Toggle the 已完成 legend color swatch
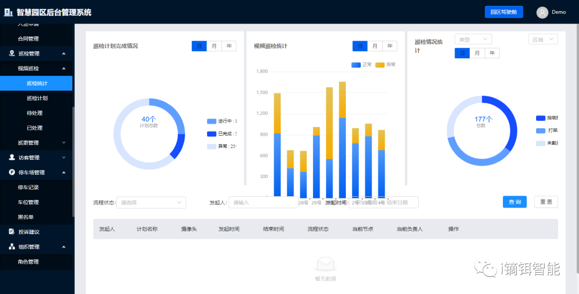 pos(211,134)
